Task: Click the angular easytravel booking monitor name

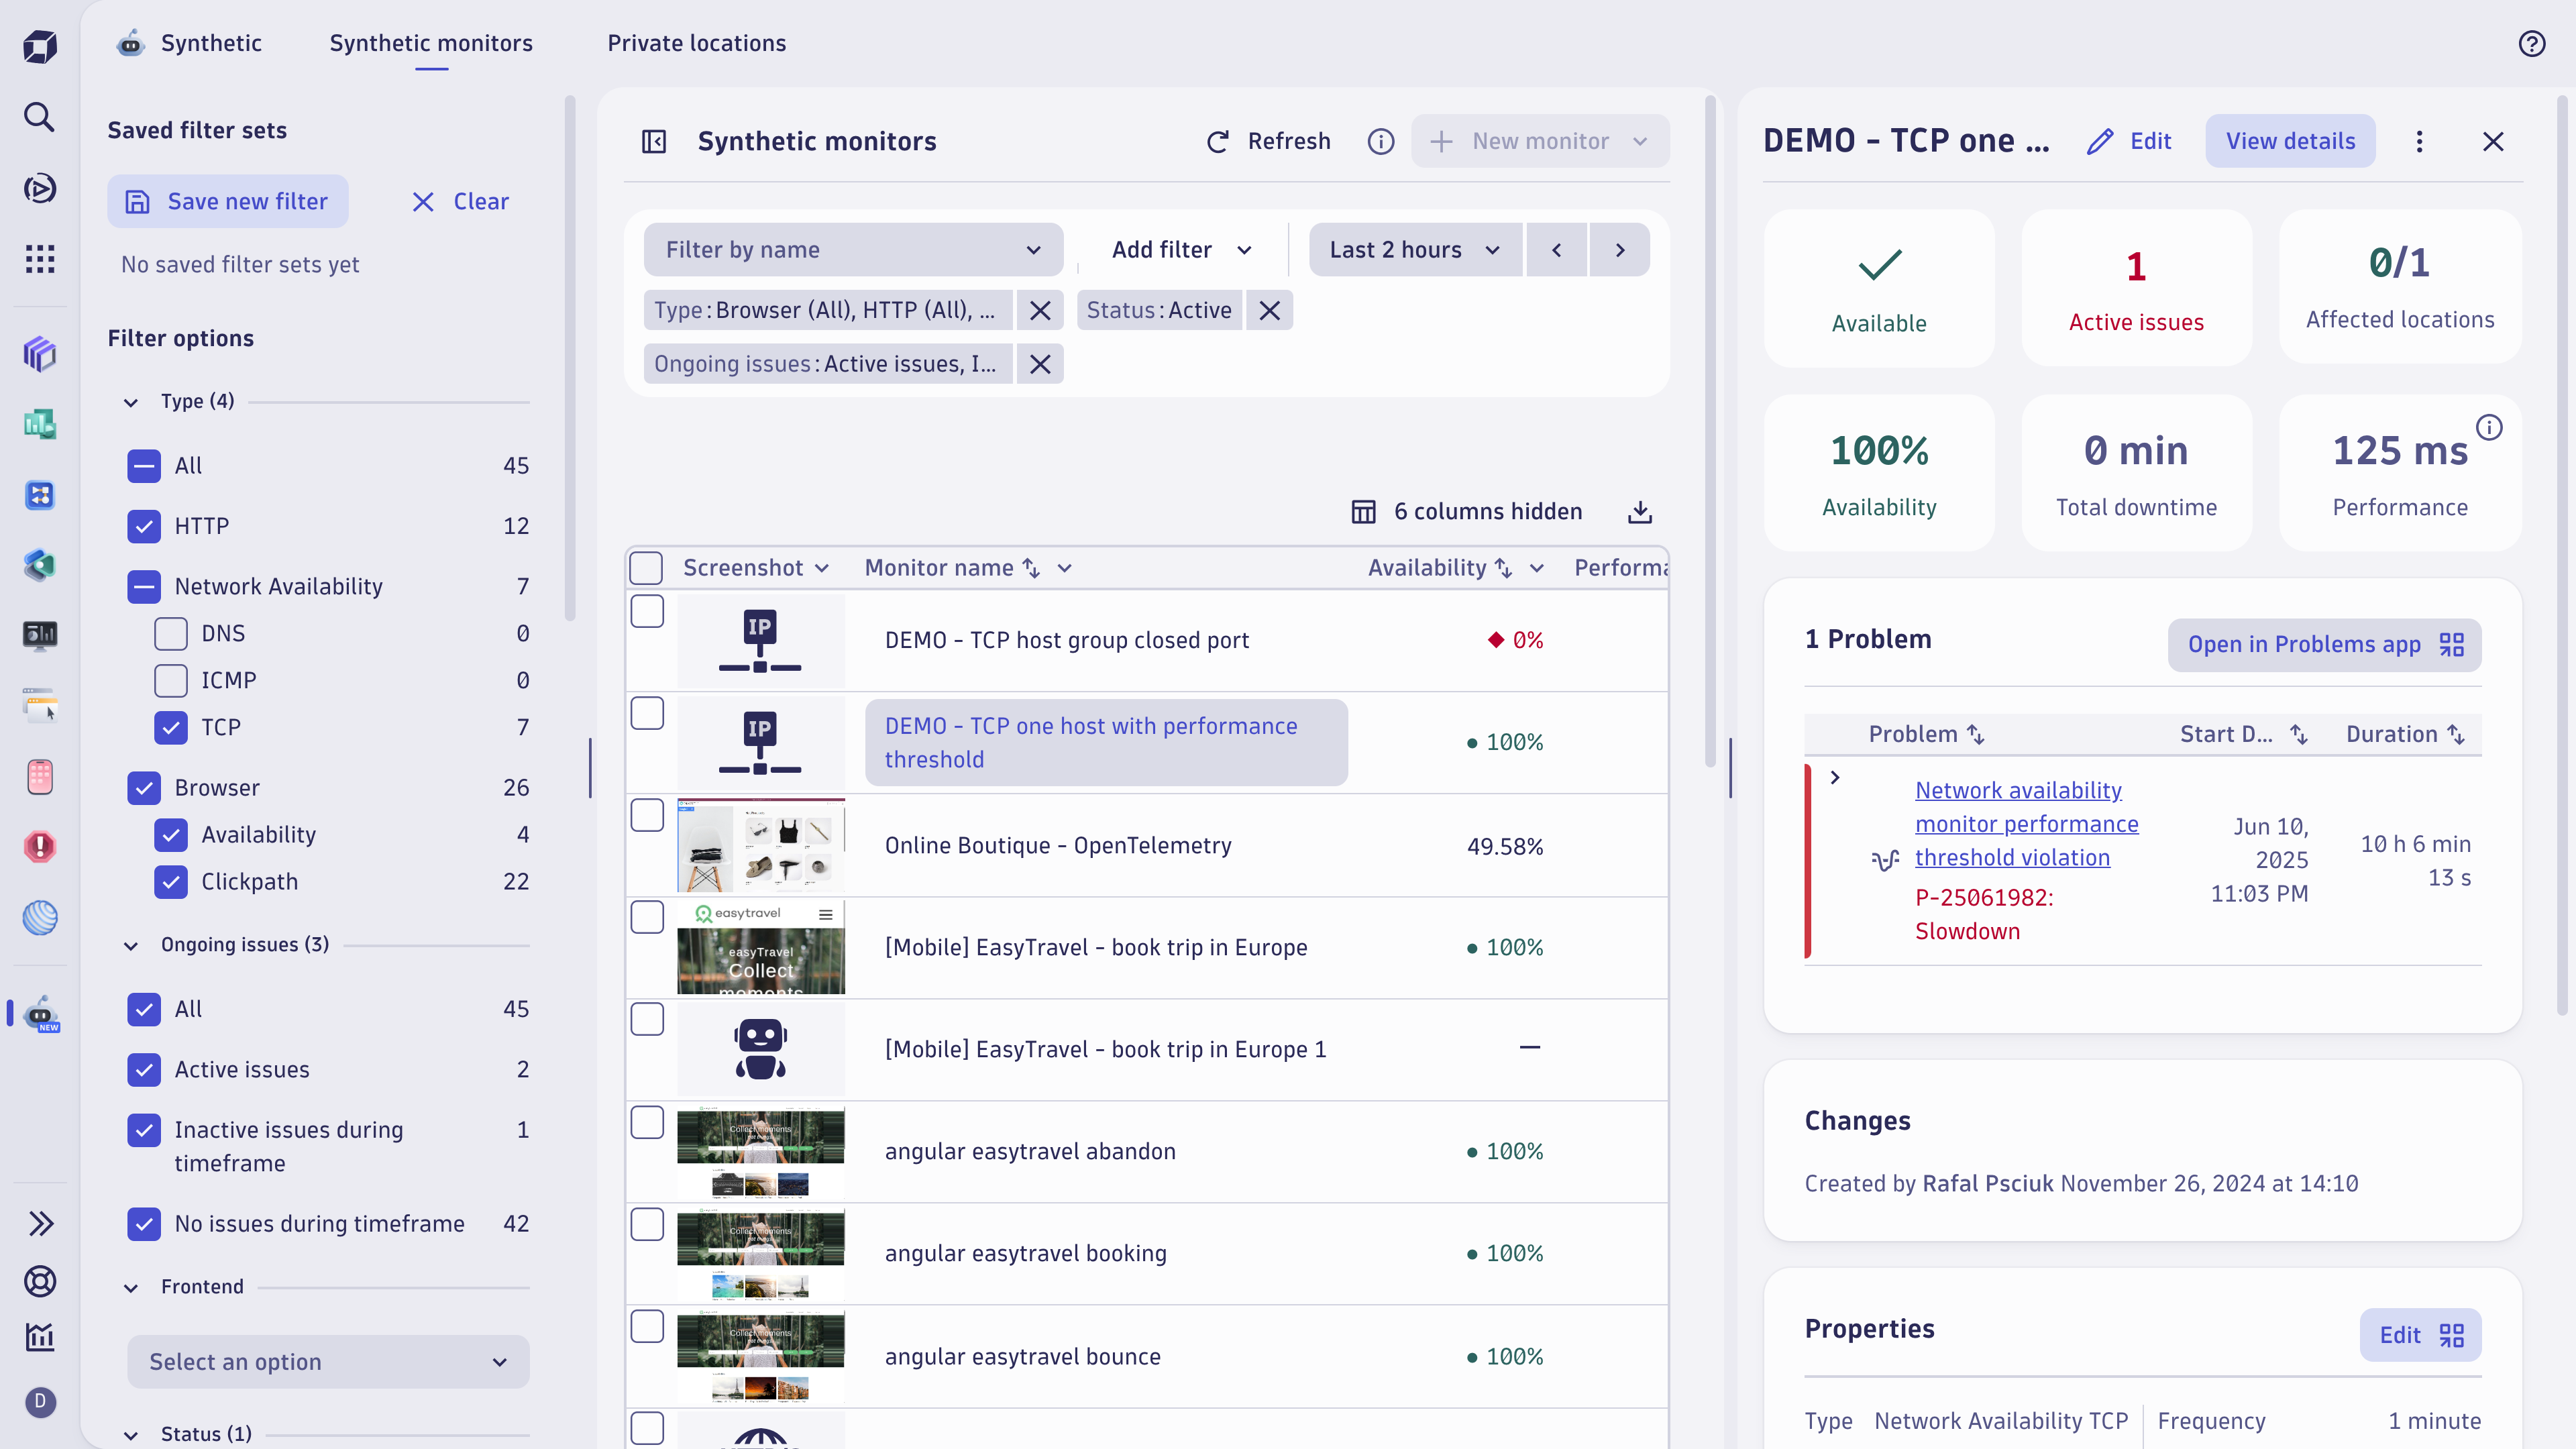Action: pyautogui.click(x=1025, y=1253)
